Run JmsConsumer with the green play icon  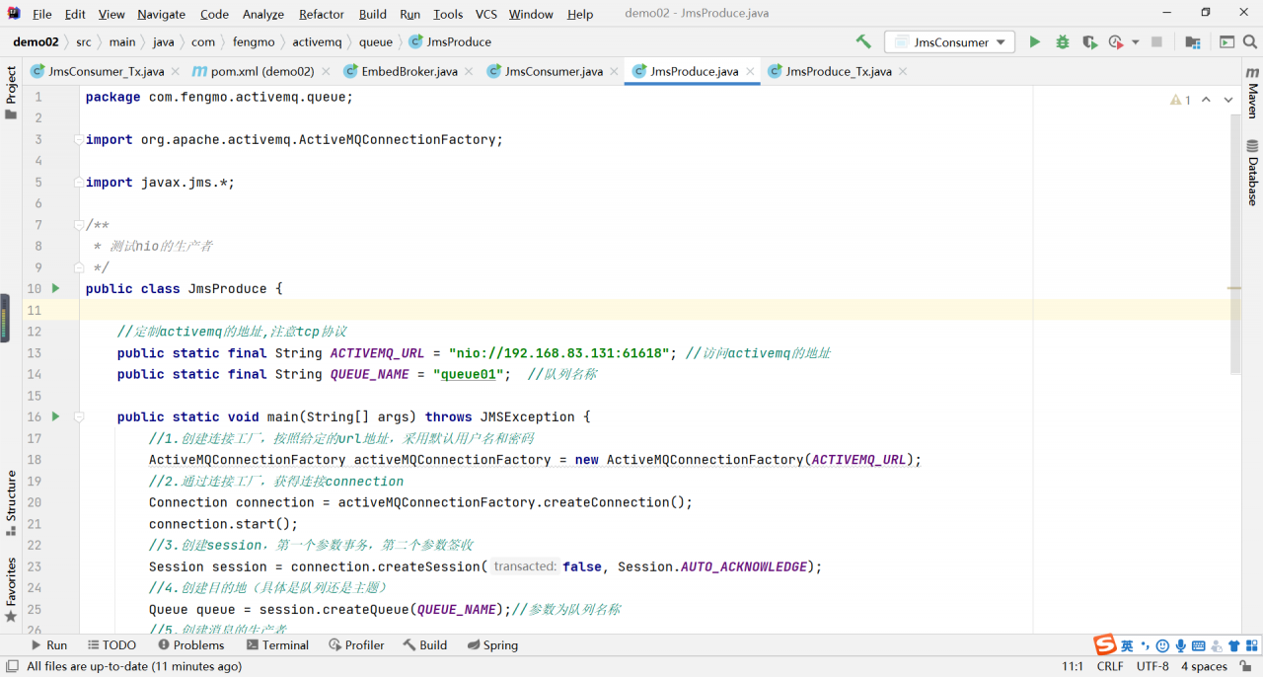tap(1034, 42)
